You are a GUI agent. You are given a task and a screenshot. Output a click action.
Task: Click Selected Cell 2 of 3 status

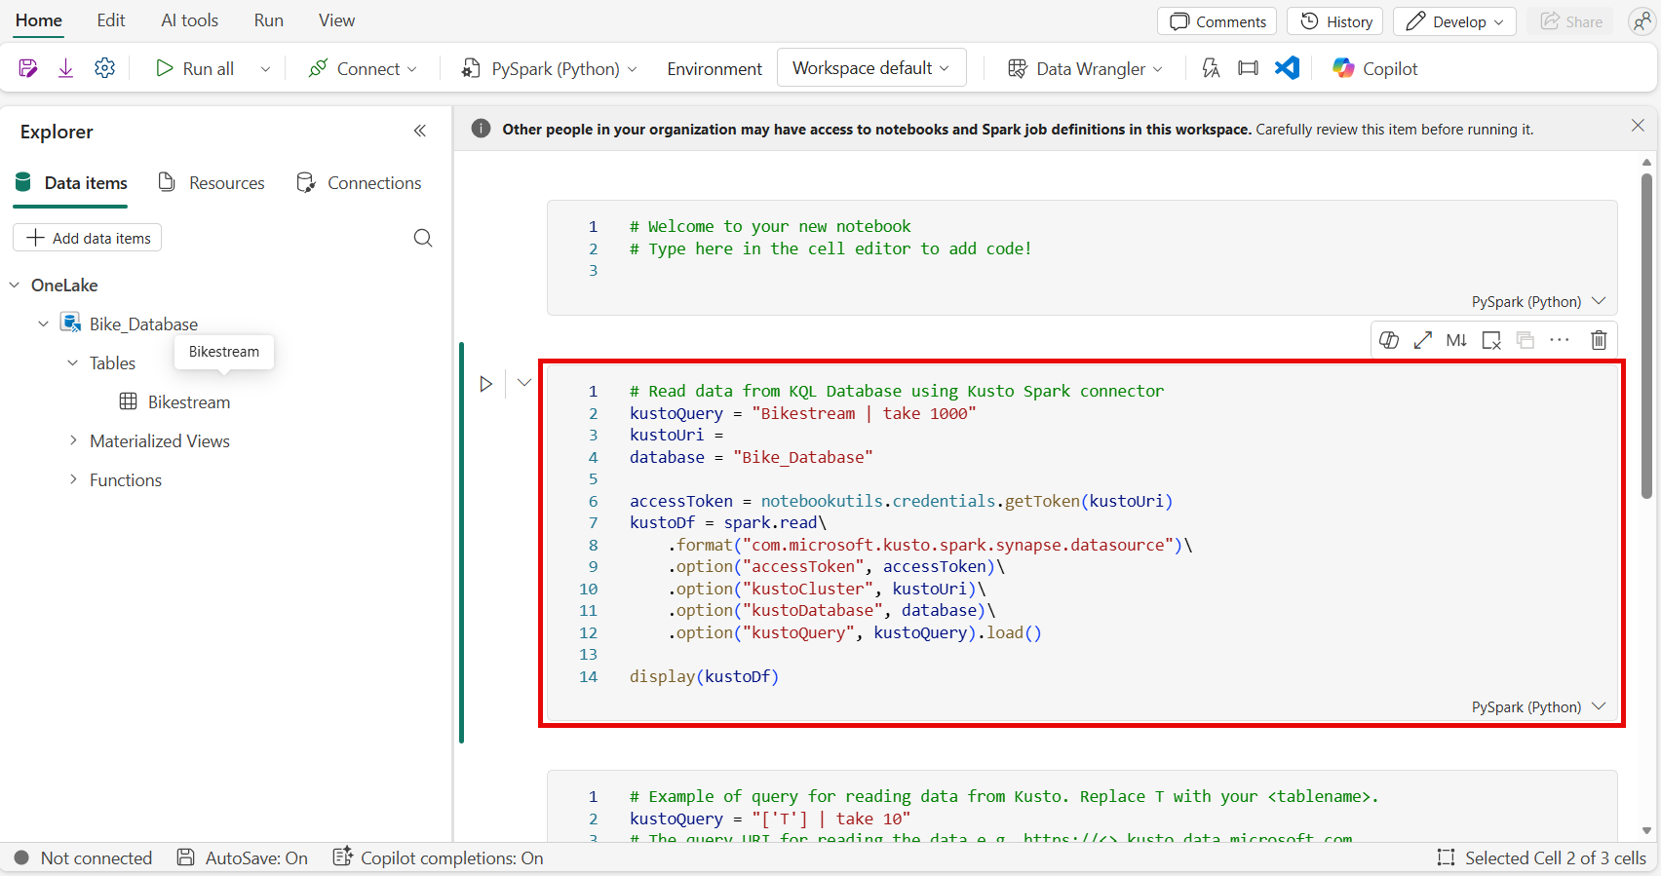tap(1542, 858)
